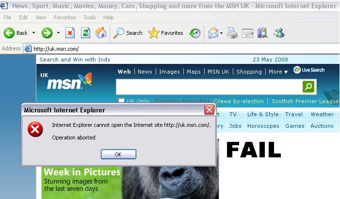Open the Weather channel link
340x199 pixels.
click(x=322, y=114)
